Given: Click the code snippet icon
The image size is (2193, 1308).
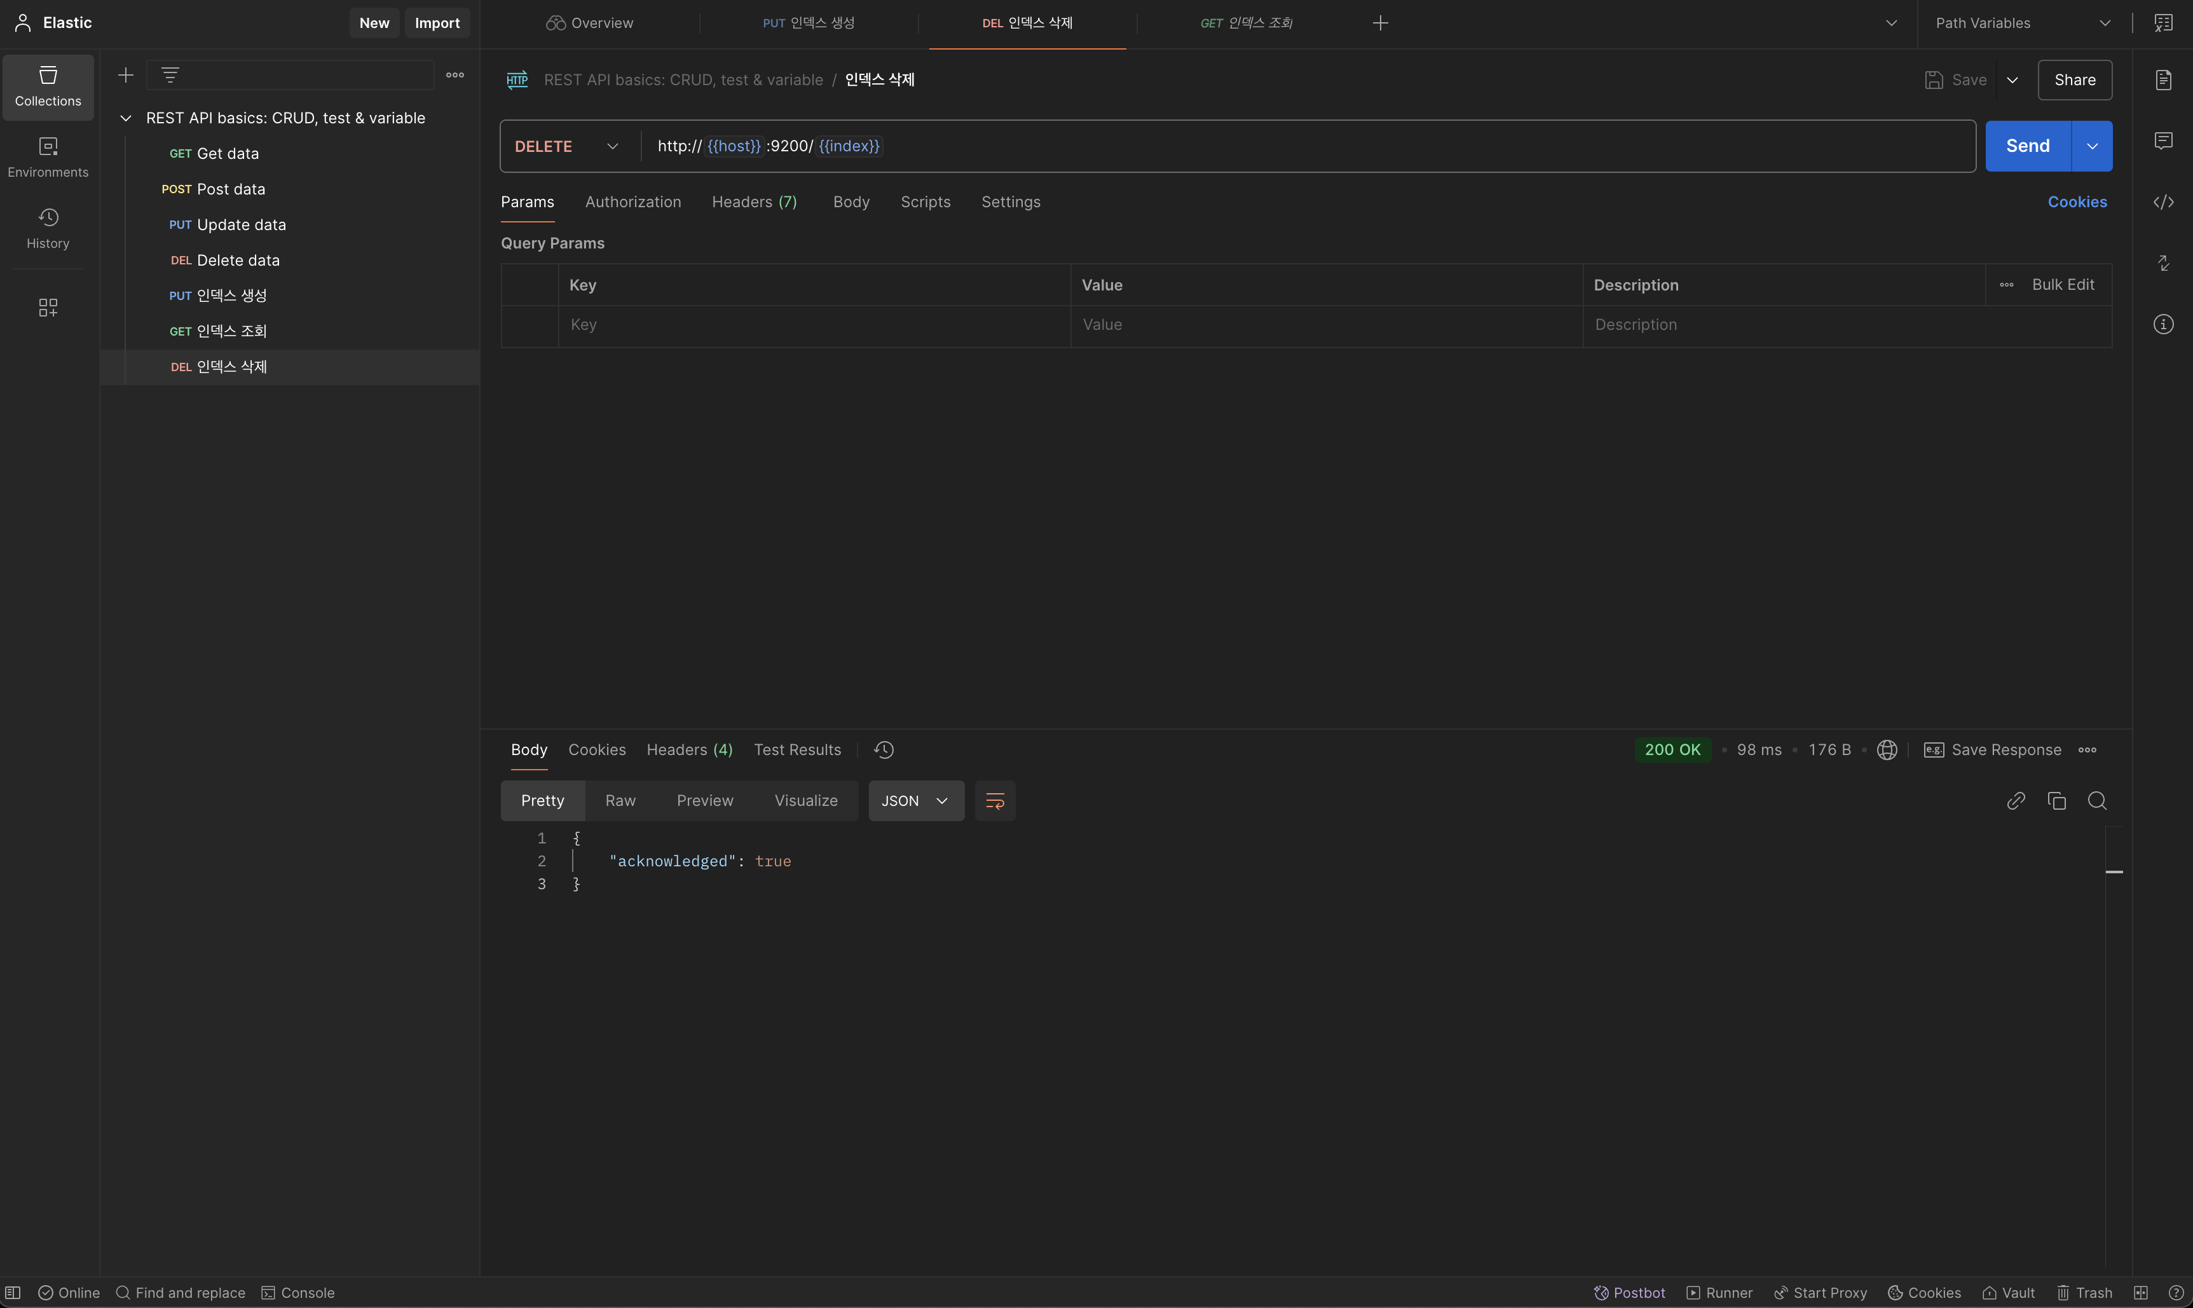Looking at the screenshot, I should [x=2163, y=203].
